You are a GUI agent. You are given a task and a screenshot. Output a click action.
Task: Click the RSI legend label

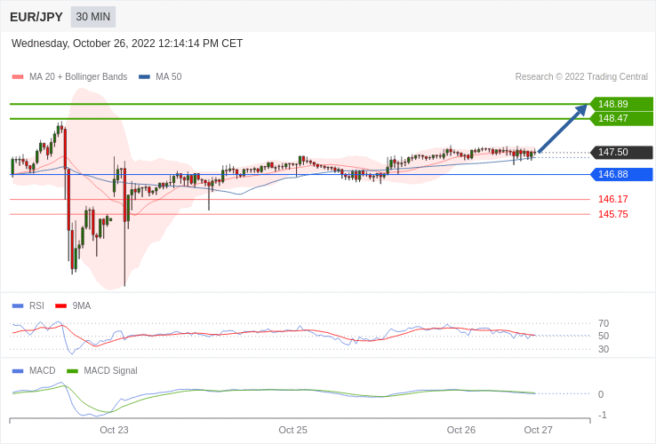(x=36, y=306)
